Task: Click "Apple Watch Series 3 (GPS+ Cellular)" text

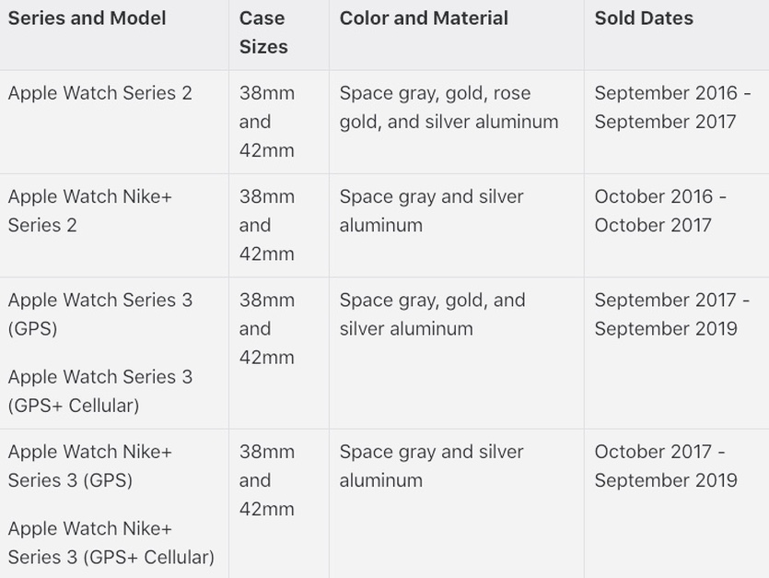Action: coord(99,391)
